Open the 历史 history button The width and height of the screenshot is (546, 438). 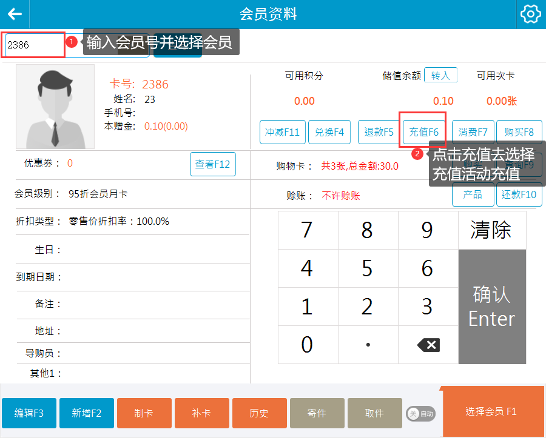(259, 413)
